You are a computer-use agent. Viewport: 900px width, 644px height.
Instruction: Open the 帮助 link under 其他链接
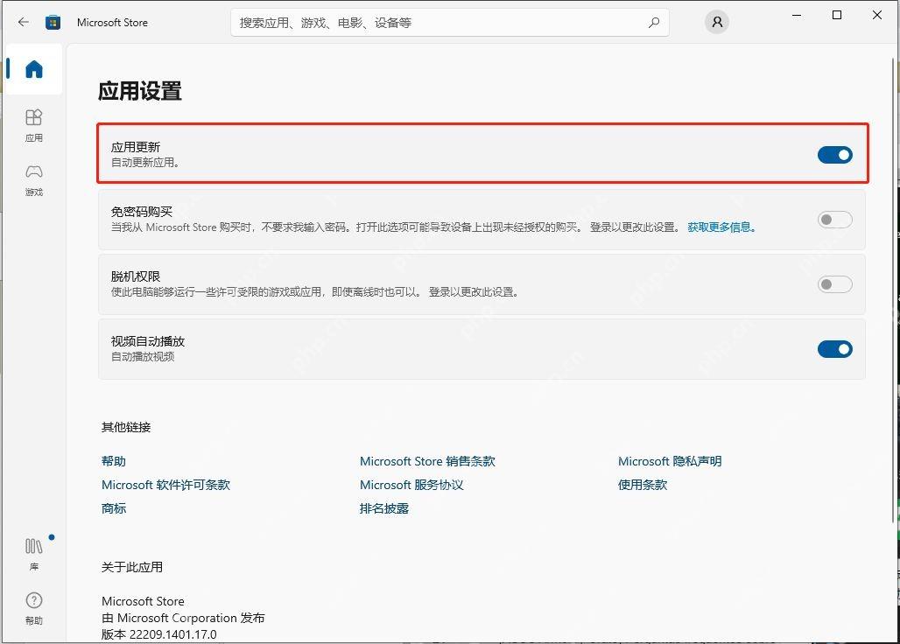[114, 461]
